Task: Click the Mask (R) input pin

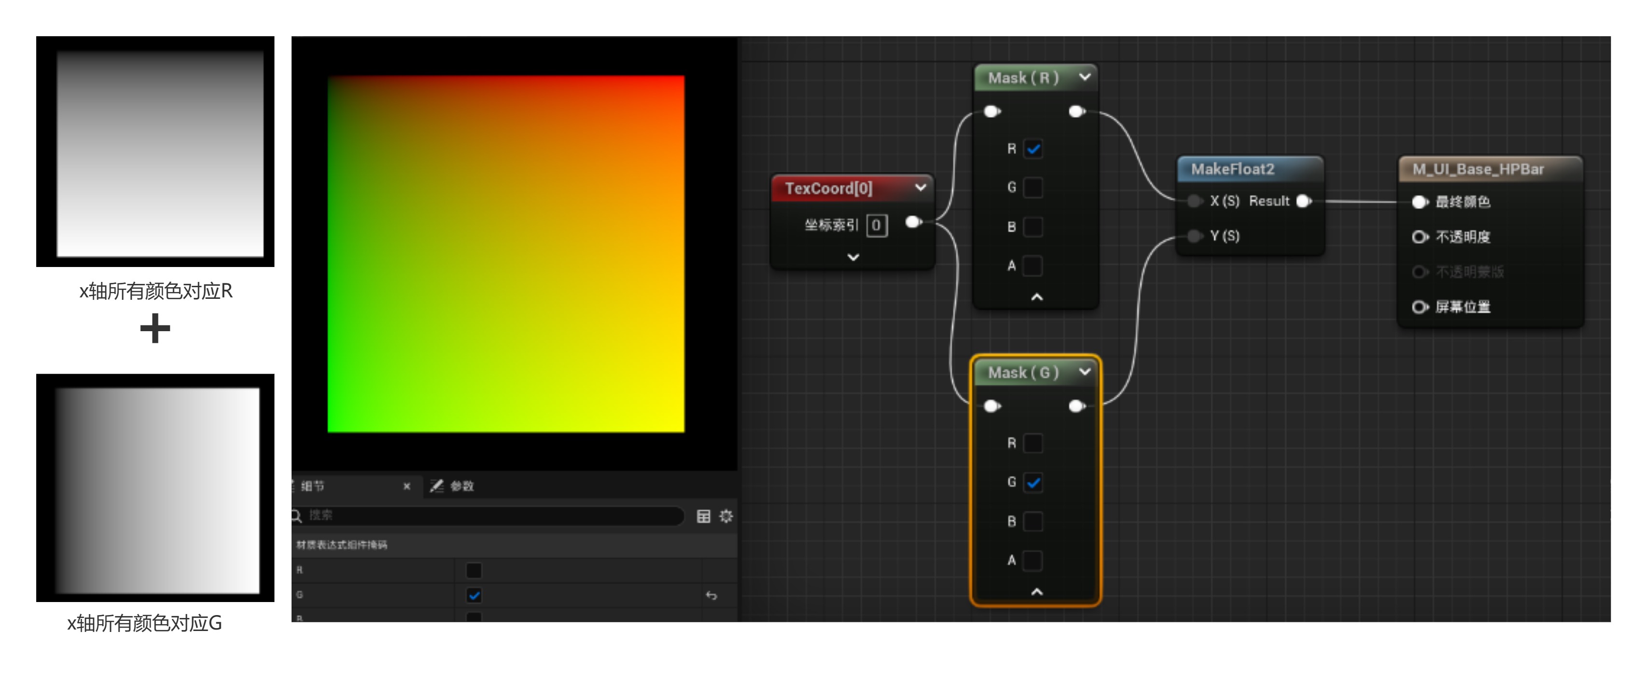Action: (x=991, y=112)
